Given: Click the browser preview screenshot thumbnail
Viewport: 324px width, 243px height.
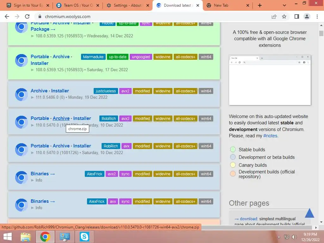Looking at the screenshot, I should (270, 80).
